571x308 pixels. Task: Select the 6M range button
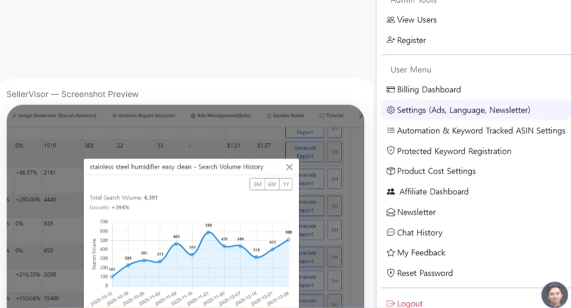[x=272, y=184]
